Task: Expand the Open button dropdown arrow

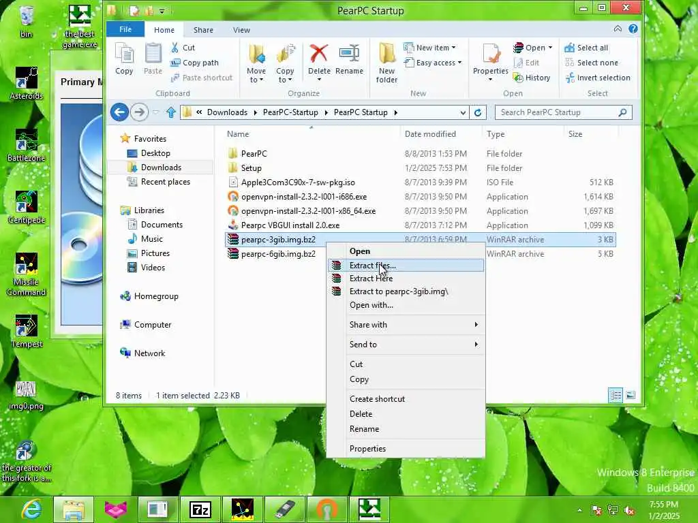Action: 551,48
